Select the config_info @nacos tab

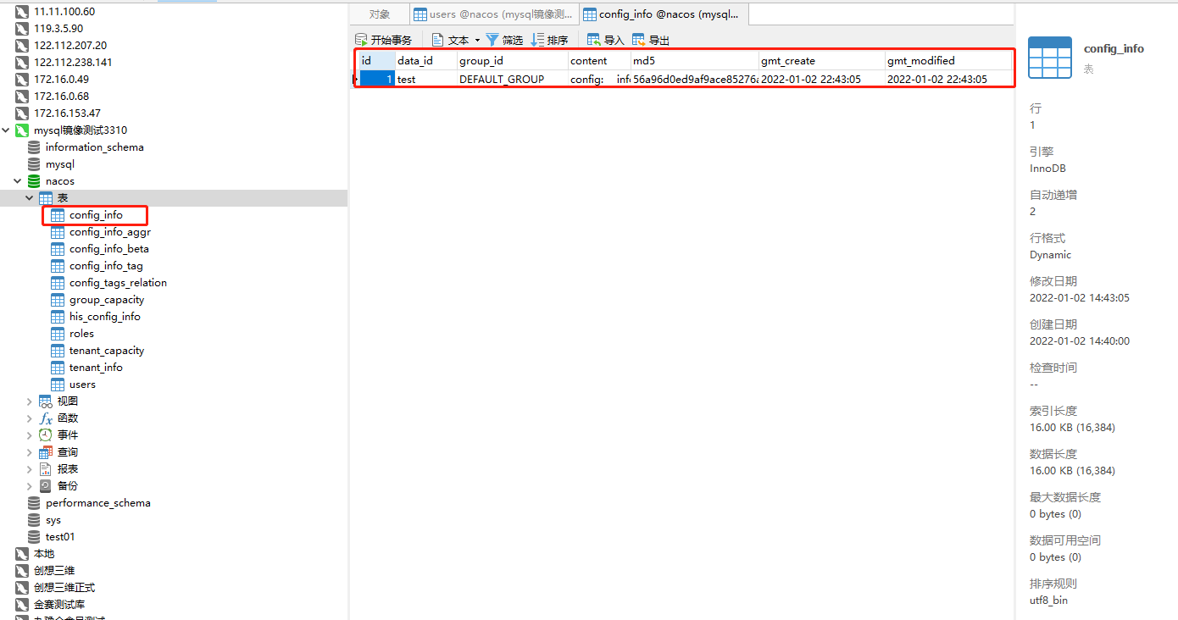664,14
